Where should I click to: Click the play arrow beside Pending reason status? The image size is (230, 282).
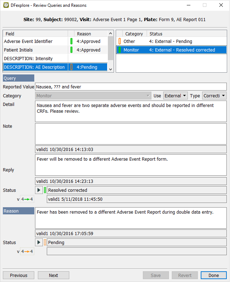tap(39, 242)
